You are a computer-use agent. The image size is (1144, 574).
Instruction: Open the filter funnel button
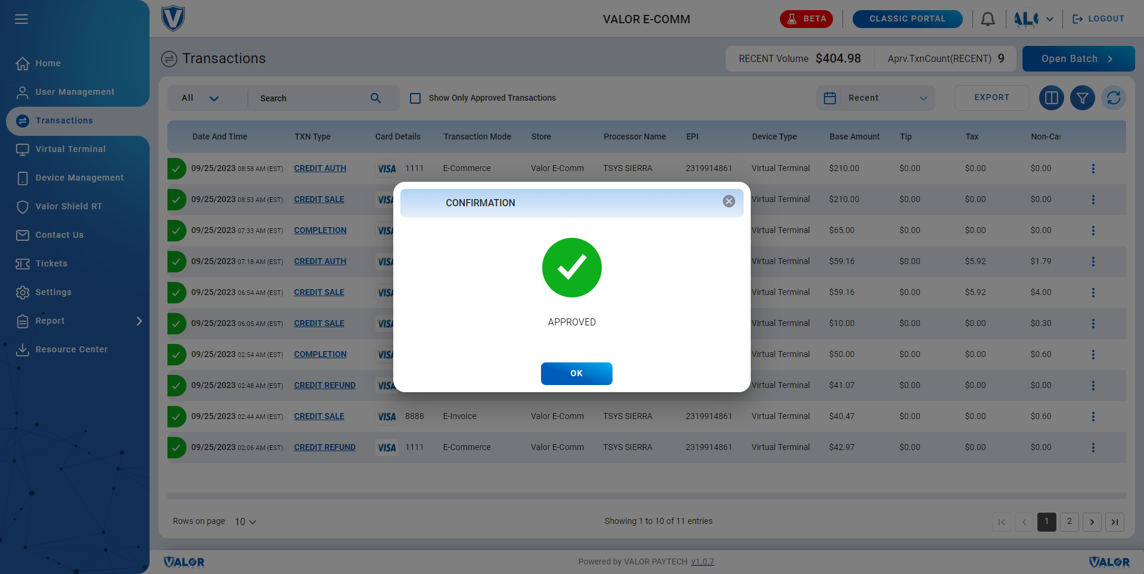click(1083, 98)
